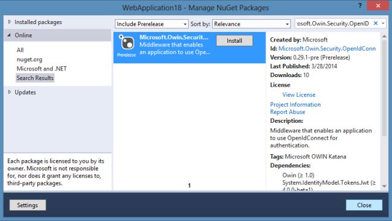This screenshot has height=221, width=392.
Task: Open the View License link
Action: (x=299, y=95)
